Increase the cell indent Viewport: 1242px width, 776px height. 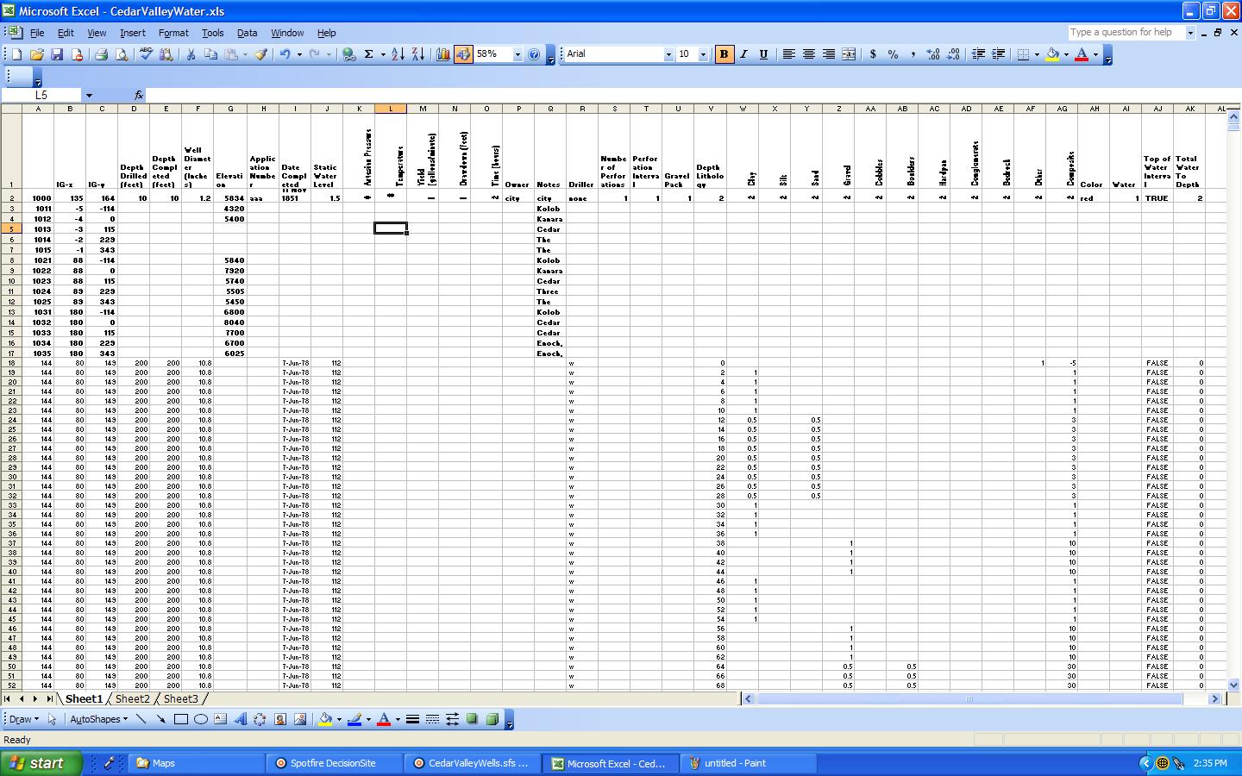pos(998,54)
